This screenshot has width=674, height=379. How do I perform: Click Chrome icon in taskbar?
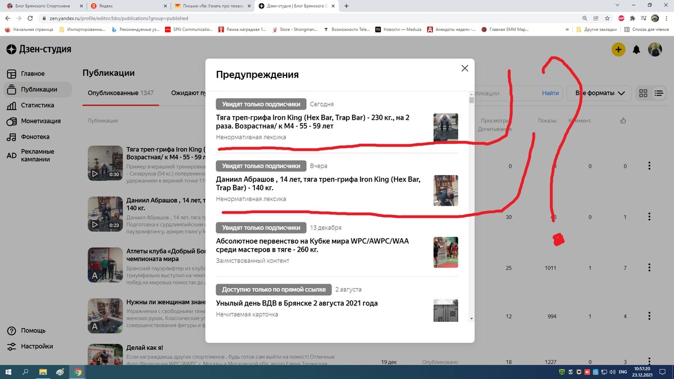[78, 372]
